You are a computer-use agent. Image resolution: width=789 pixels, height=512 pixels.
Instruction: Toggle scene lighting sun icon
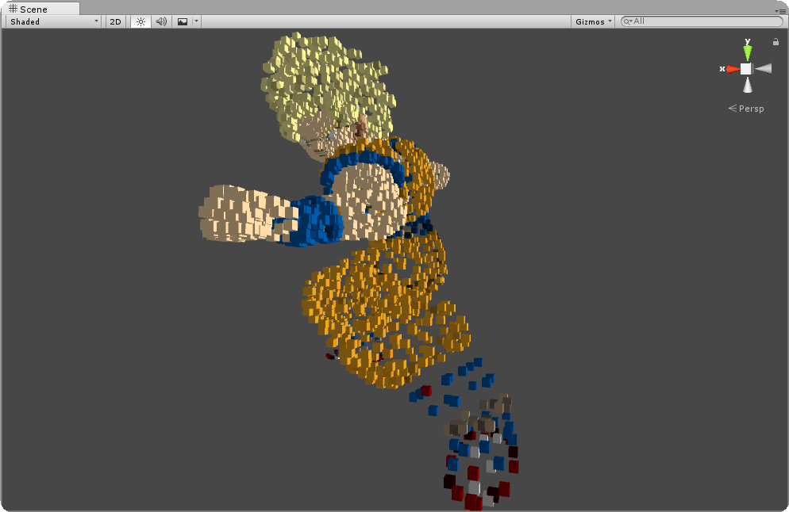coord(141,21)
